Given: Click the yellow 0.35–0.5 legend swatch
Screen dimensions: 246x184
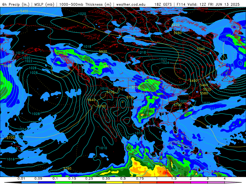Looking at the screenshot, I should point(114,182).
